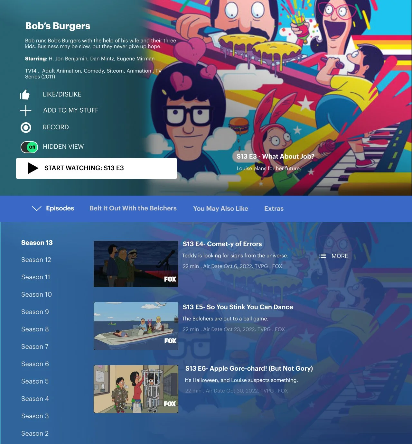
Task: Click 'Louise plans for her future.' caption
Action: pyautogui.click(x=269, y=168)
